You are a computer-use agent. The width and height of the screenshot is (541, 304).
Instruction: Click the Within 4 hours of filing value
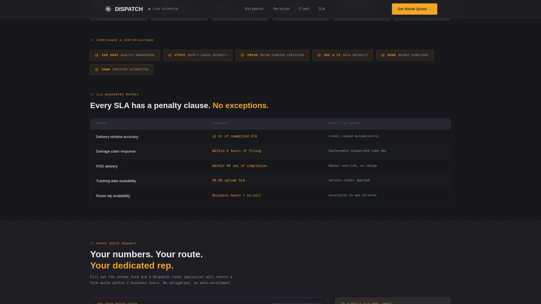[x=237, y=151]
